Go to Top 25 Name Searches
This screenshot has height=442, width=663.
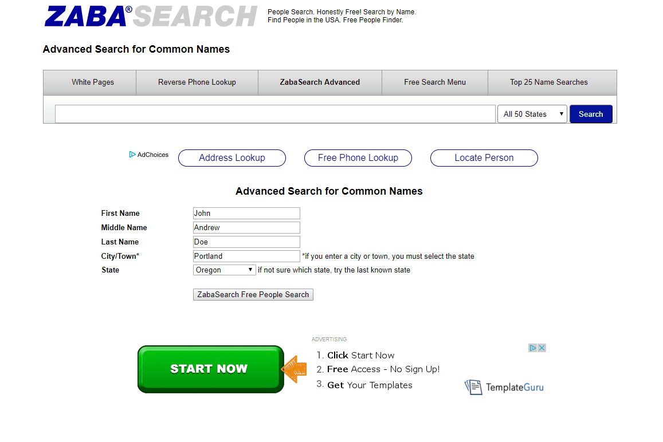(549, 82)
